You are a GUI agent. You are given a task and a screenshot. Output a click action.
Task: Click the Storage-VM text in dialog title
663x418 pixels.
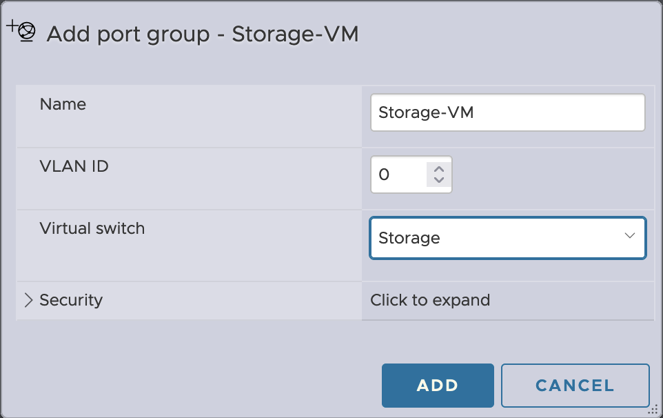(x=295, y=34)
